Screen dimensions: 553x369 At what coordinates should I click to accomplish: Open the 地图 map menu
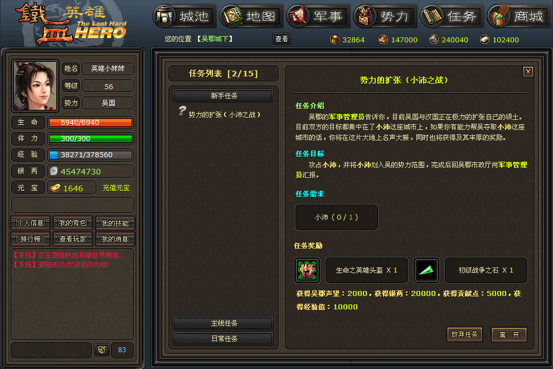click(x=251, y=16)
